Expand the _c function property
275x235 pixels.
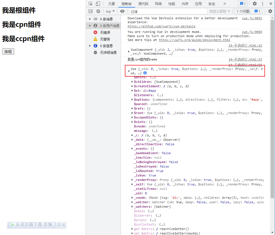[132, 135]
